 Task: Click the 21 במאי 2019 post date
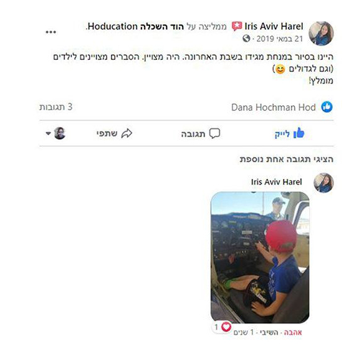(x=279, y=39)
